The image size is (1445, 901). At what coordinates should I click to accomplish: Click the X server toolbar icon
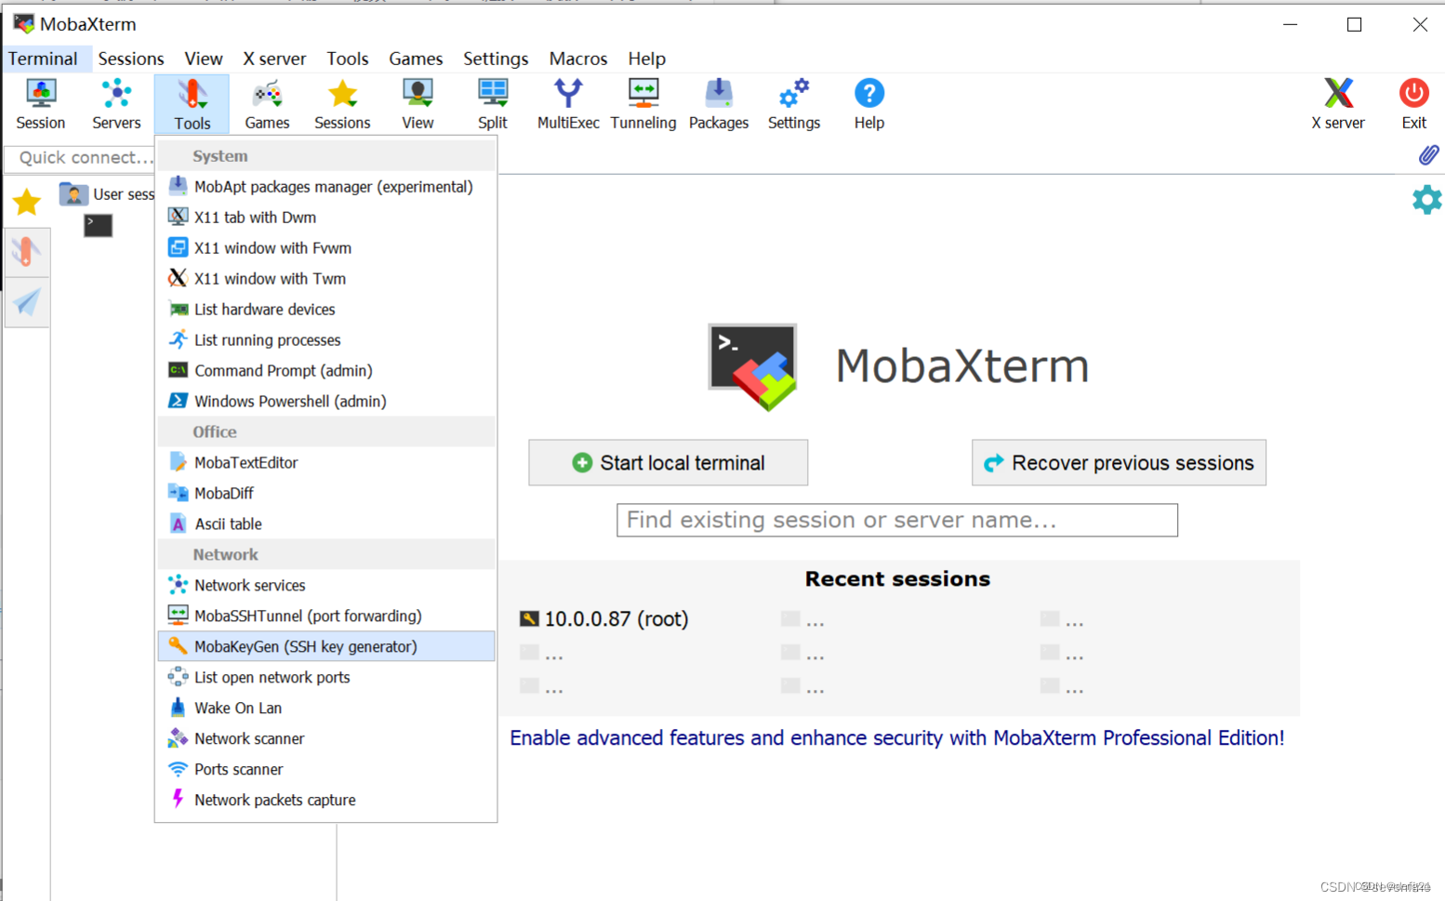click(x=1338, y=104)
